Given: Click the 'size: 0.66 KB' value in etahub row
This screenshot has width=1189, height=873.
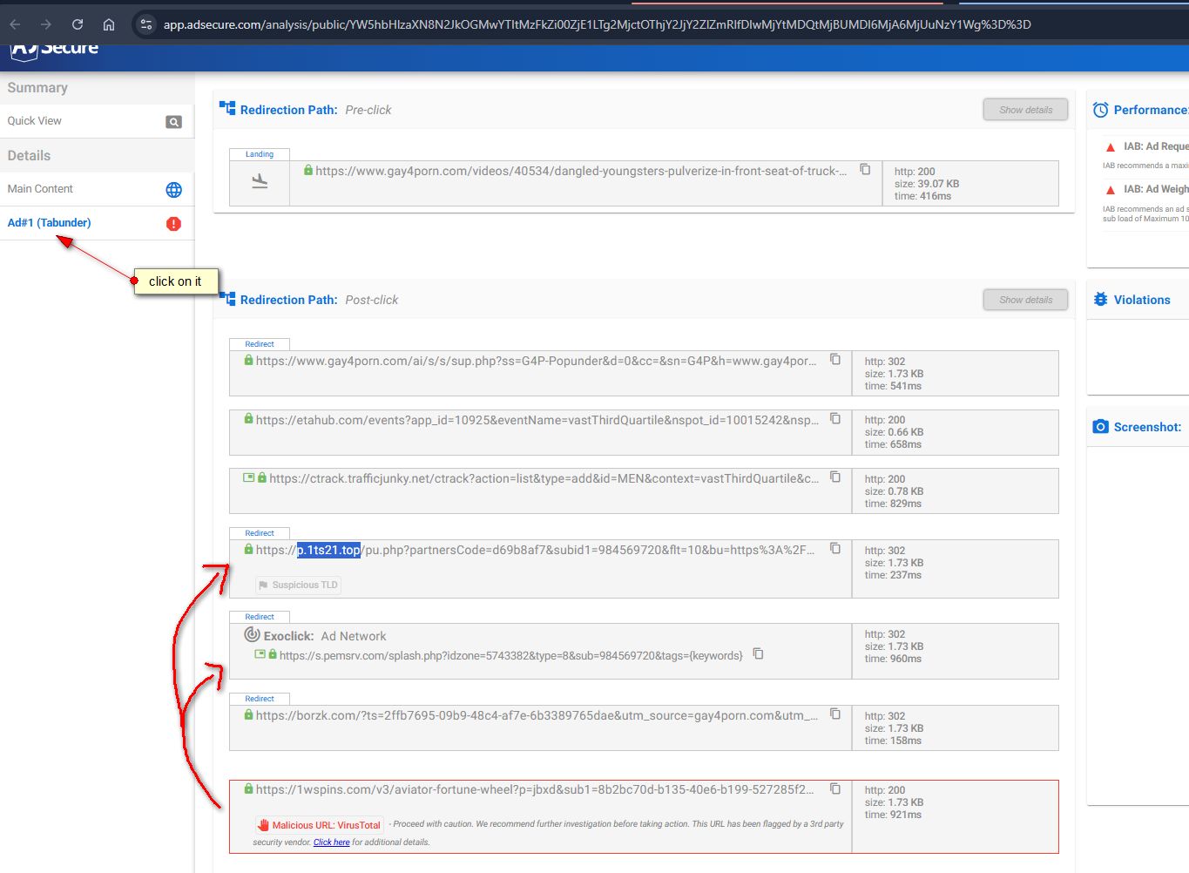Looking at the screenshot, I should pyautogui.click(x=894, y=432).
